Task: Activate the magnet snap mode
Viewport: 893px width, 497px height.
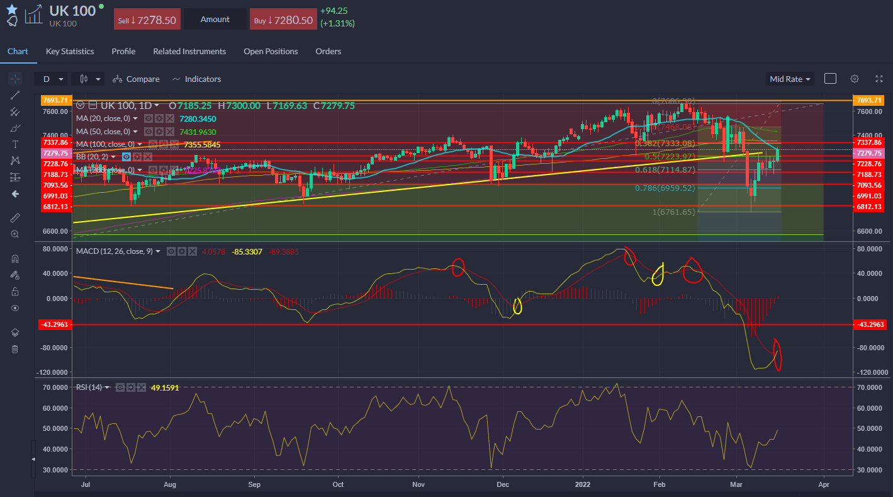Action: pos(15,258)
